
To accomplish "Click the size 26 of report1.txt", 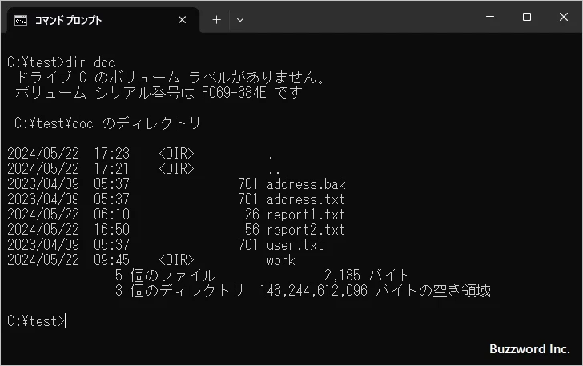I will (x=252, y=215).
